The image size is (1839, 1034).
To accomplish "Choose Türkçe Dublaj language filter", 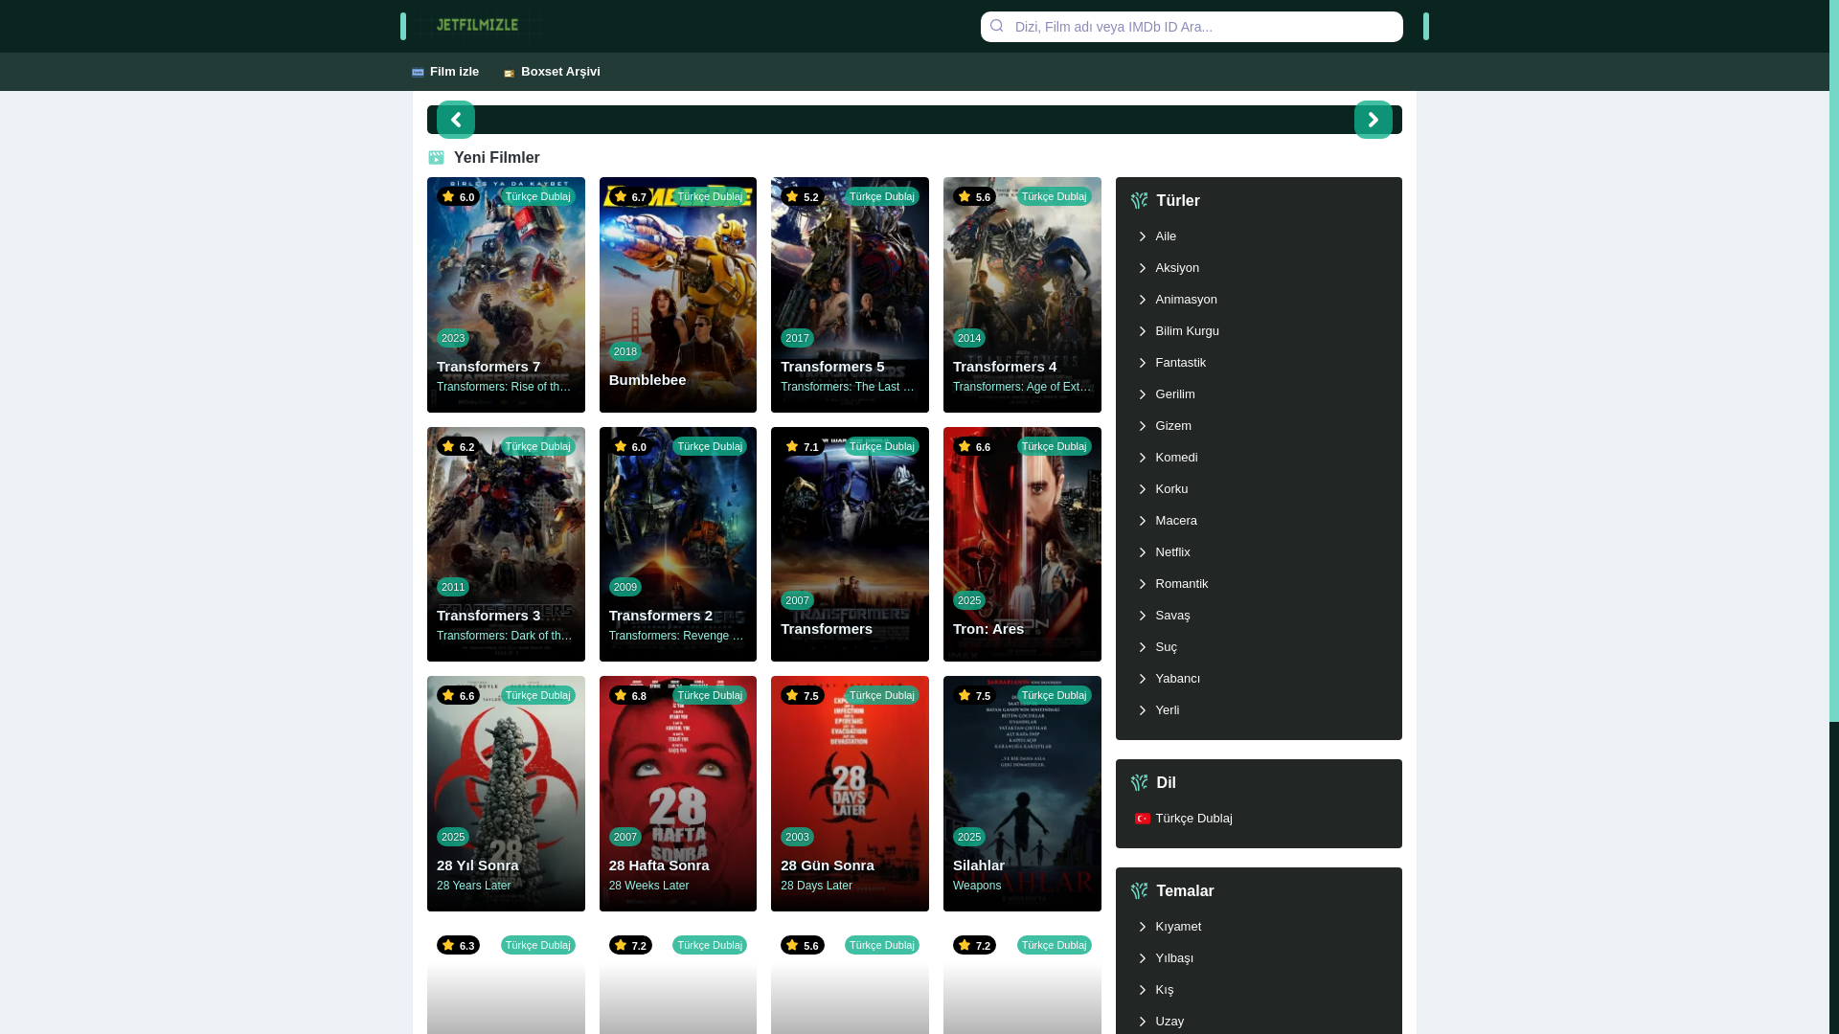I will click(x=1193, y=819).
